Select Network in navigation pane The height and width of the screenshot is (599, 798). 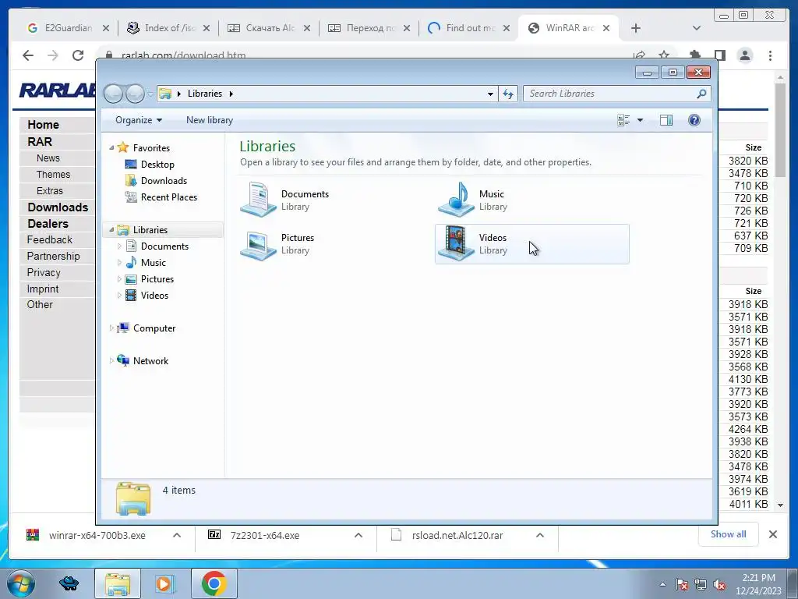pos(150,361)
